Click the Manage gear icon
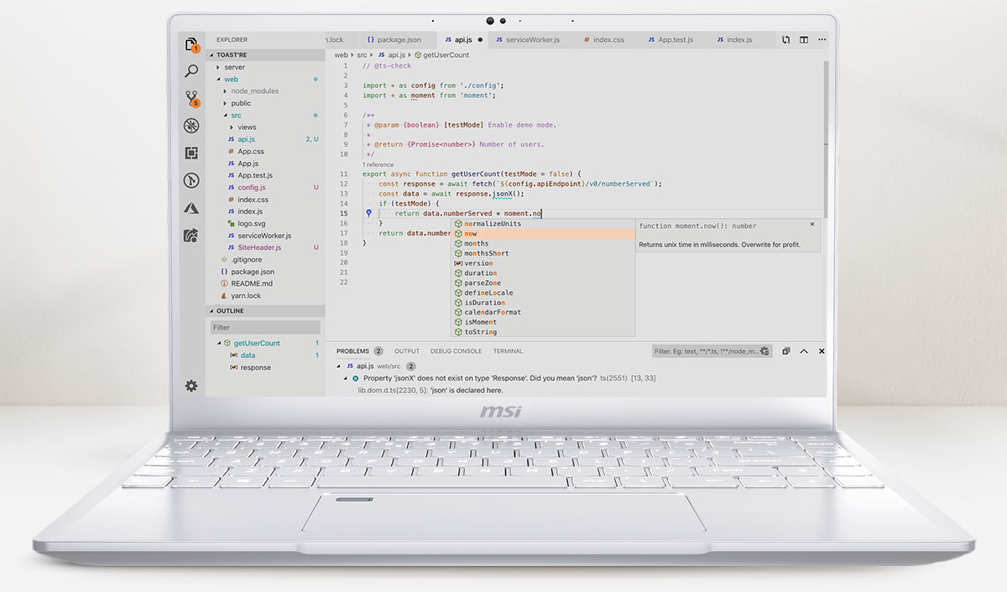The height and width of the screenshot is (592, 1007). tap(191, 386)
